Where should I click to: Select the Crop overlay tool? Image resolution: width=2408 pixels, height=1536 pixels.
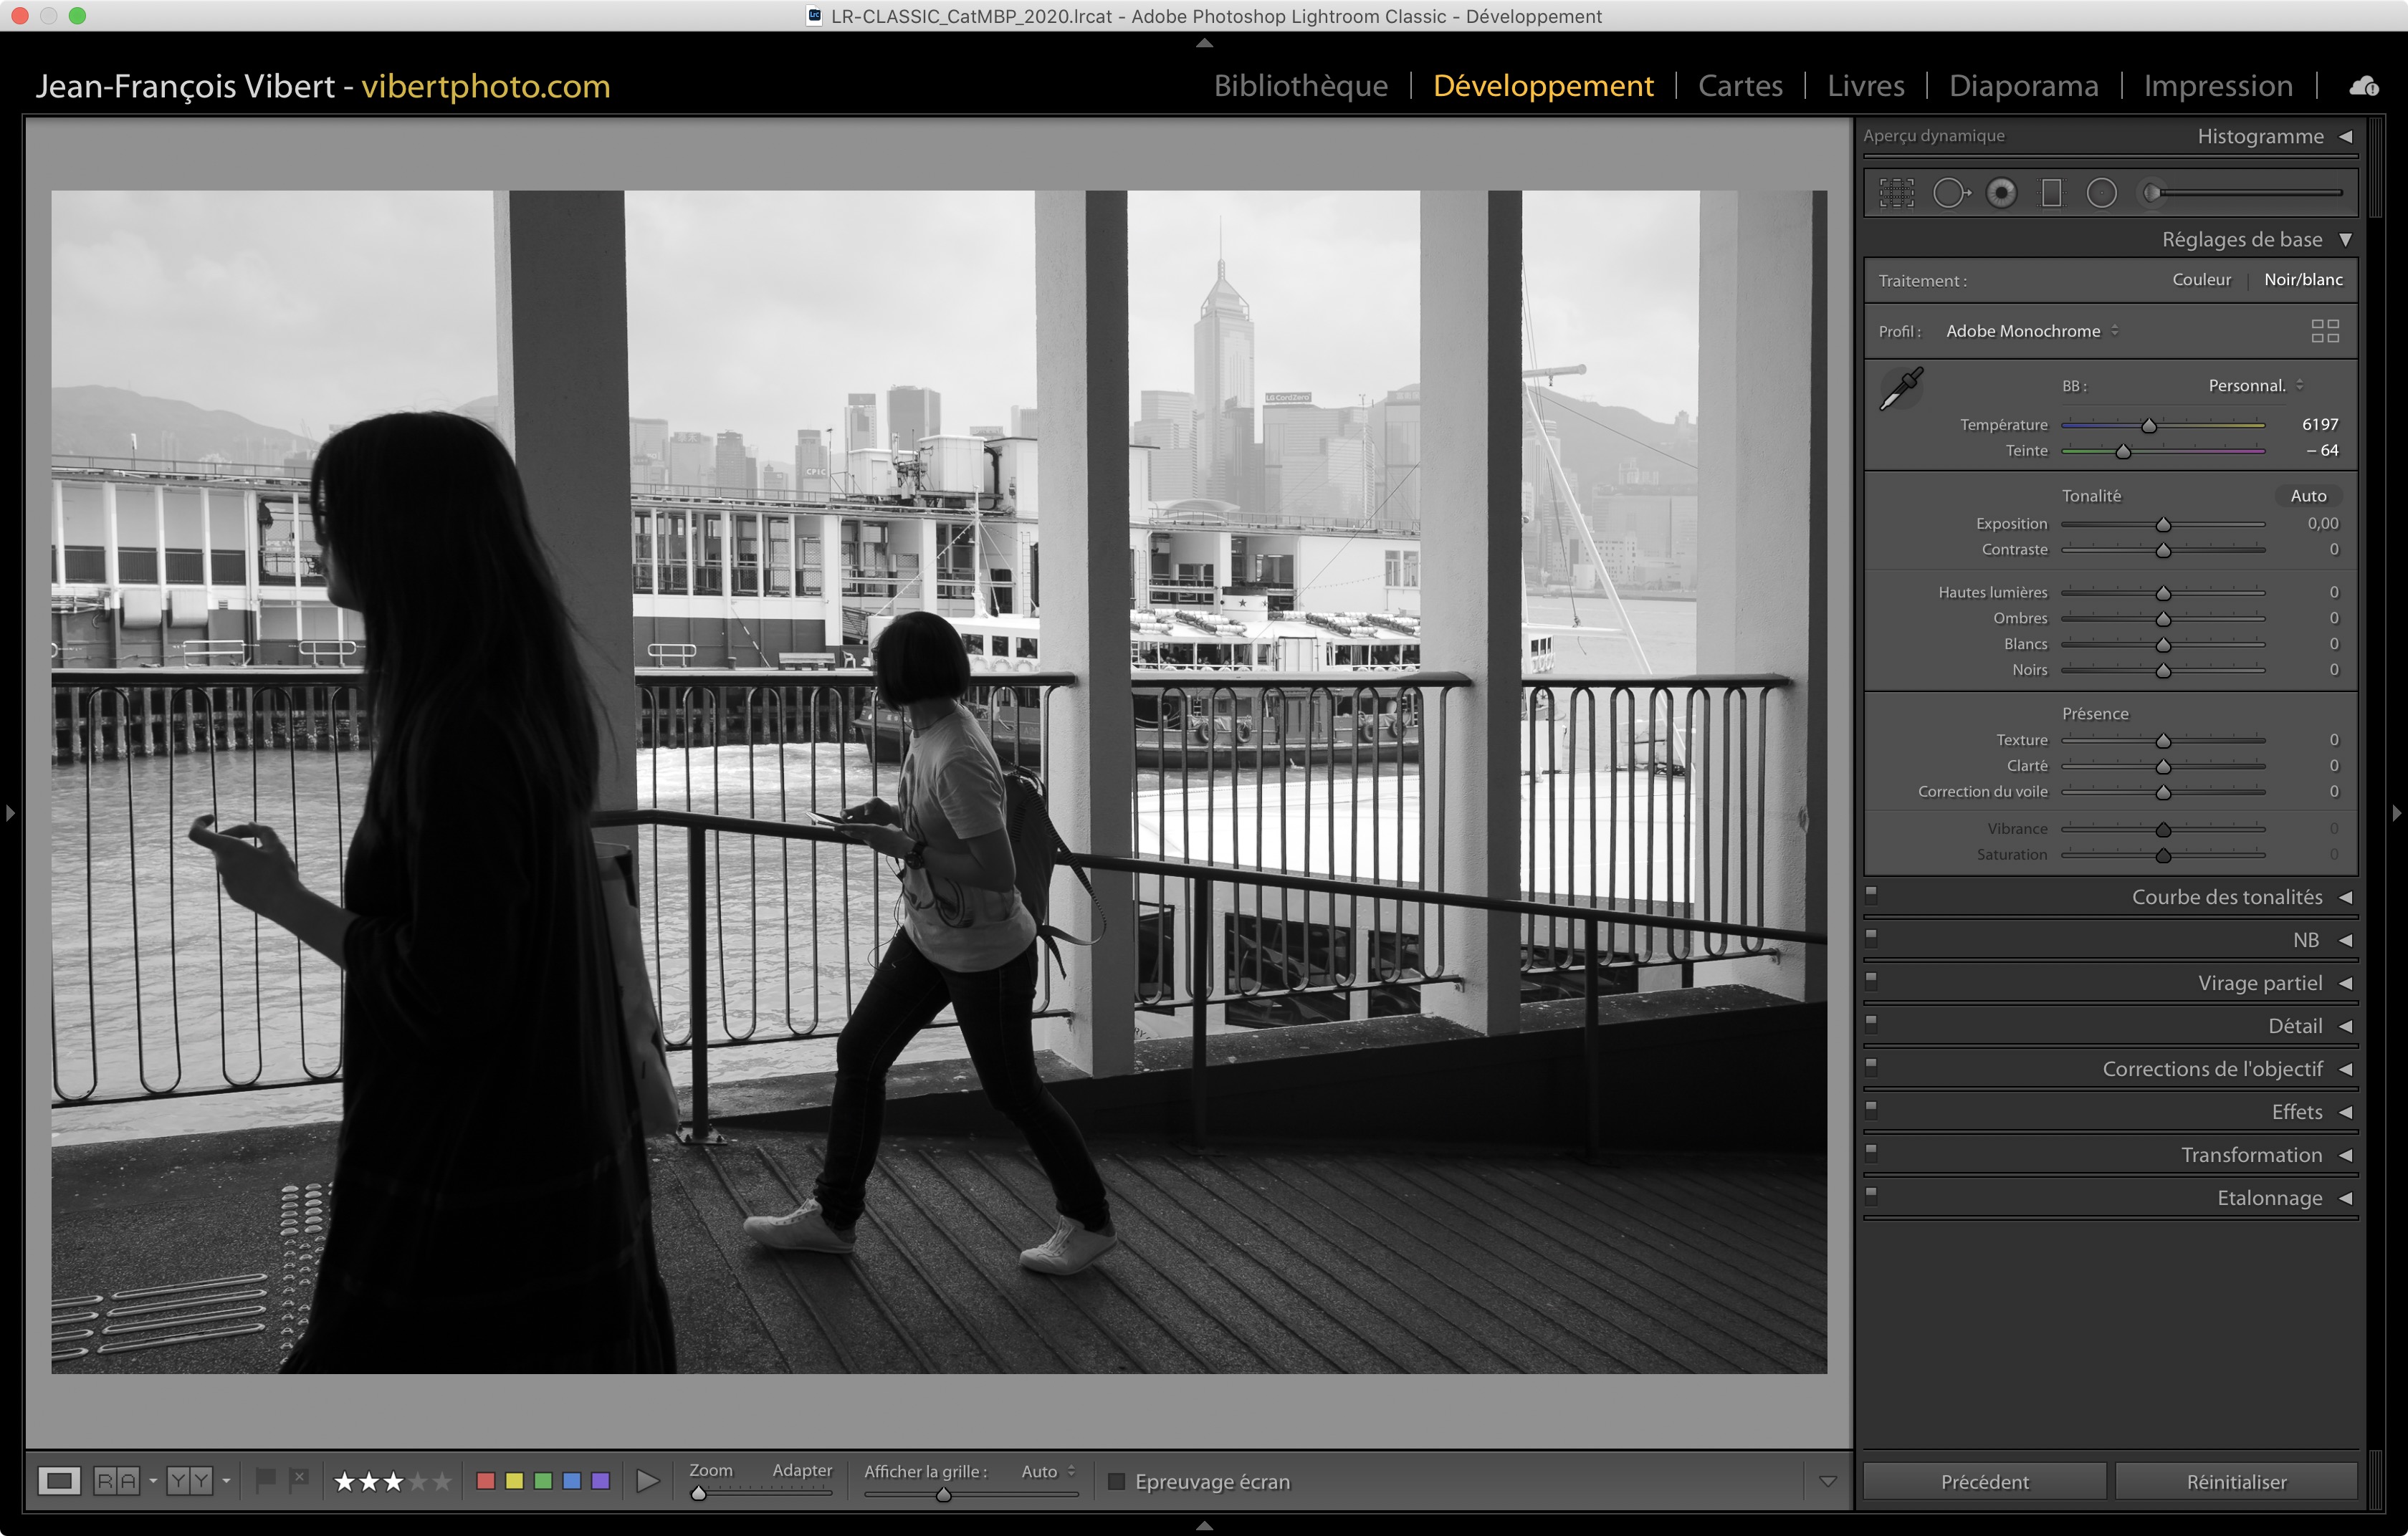(x=1896, y=193)
